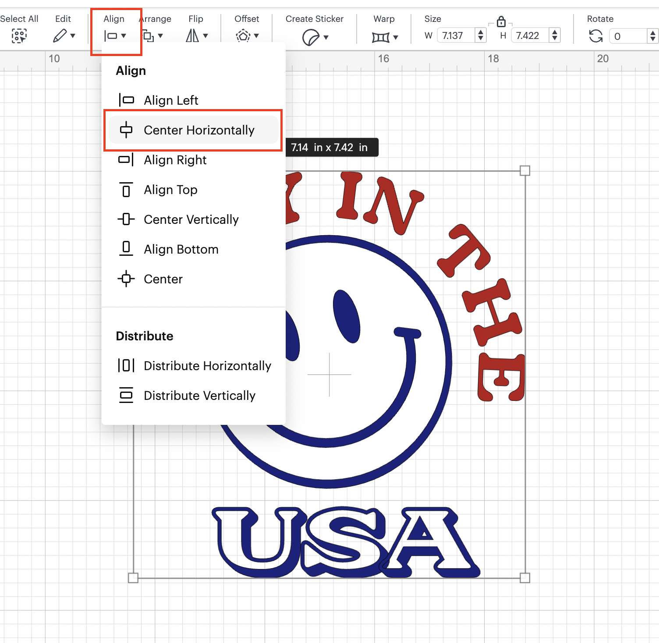
Task: Click the top-right selection resize handle
Action: click(525, 171)
